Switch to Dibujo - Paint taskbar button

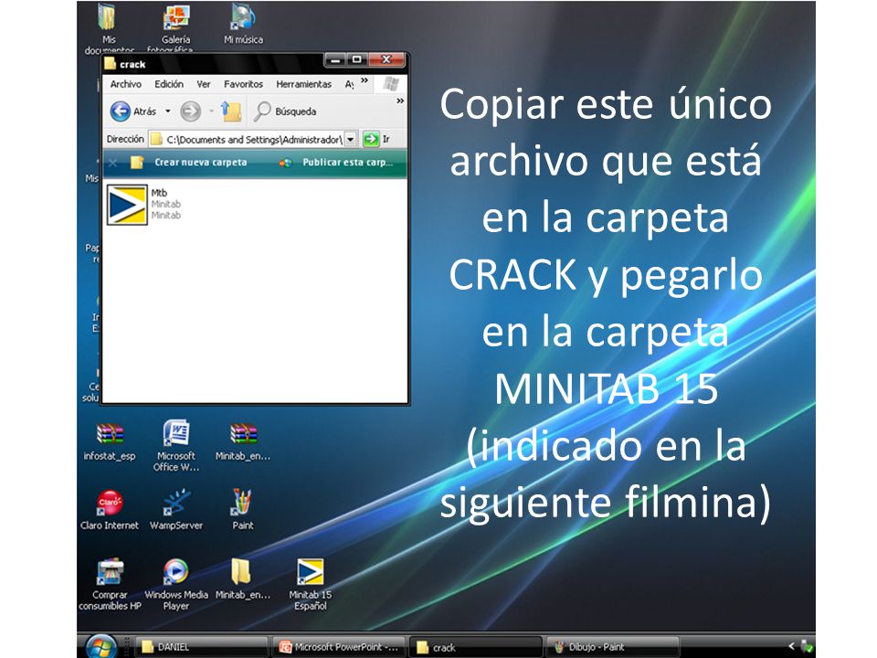pos(612,647)
